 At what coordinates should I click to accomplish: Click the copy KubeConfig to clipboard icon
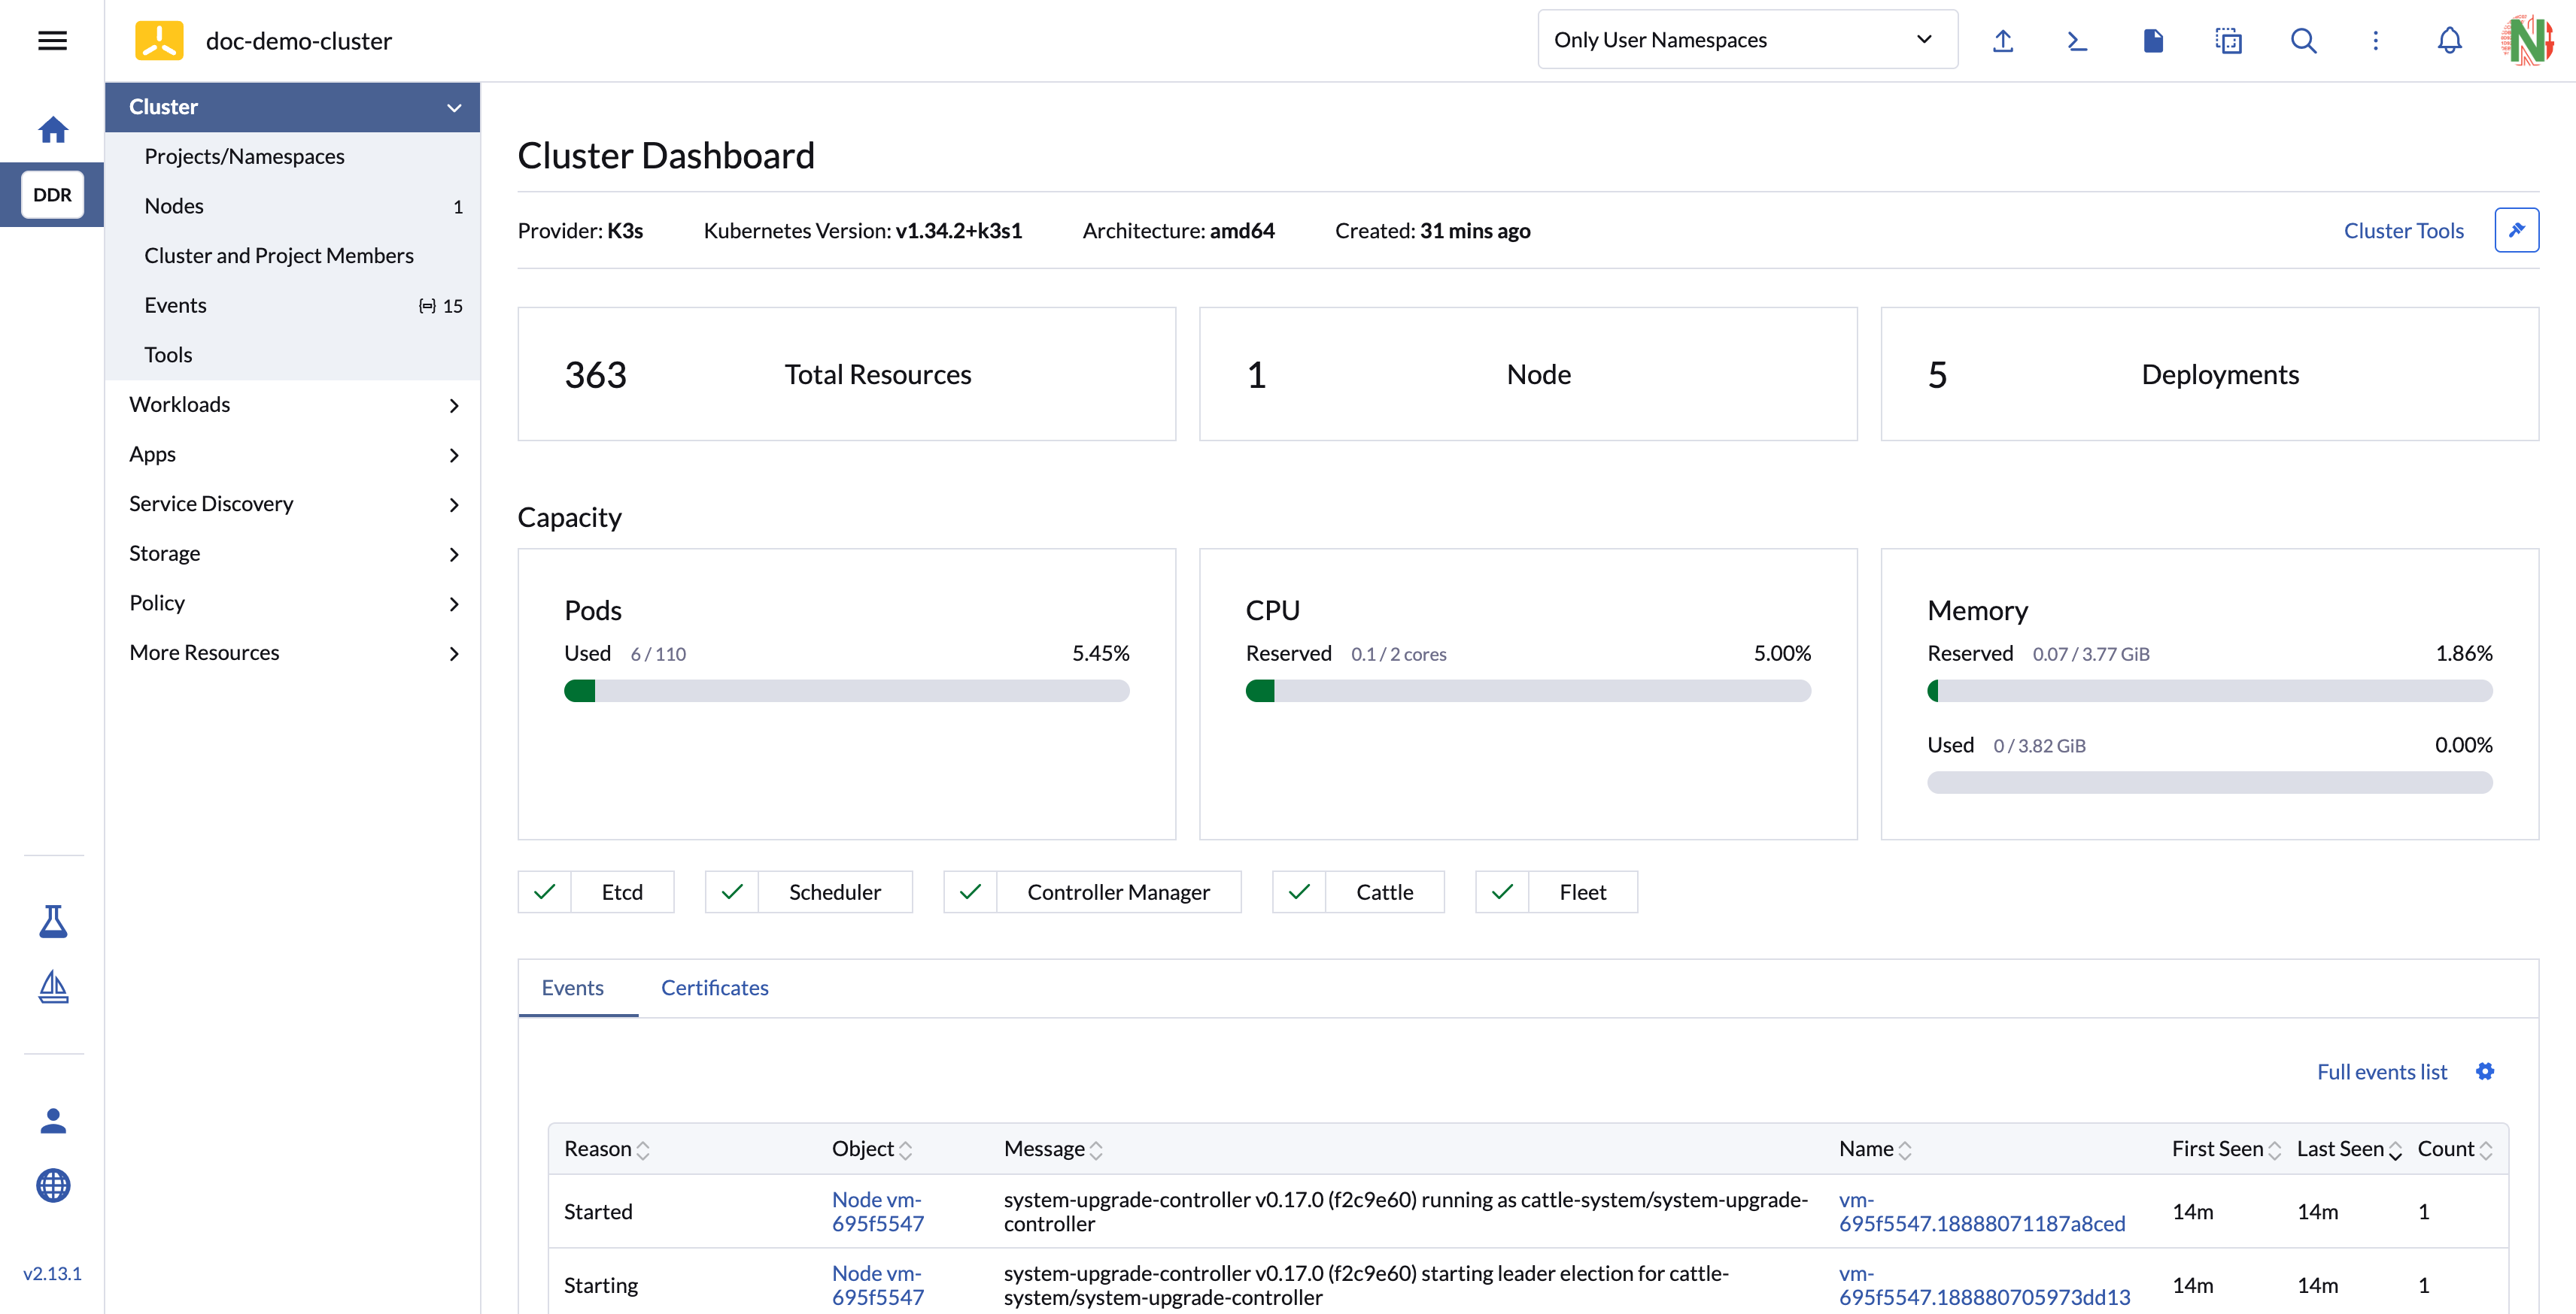coord(2228,41)
